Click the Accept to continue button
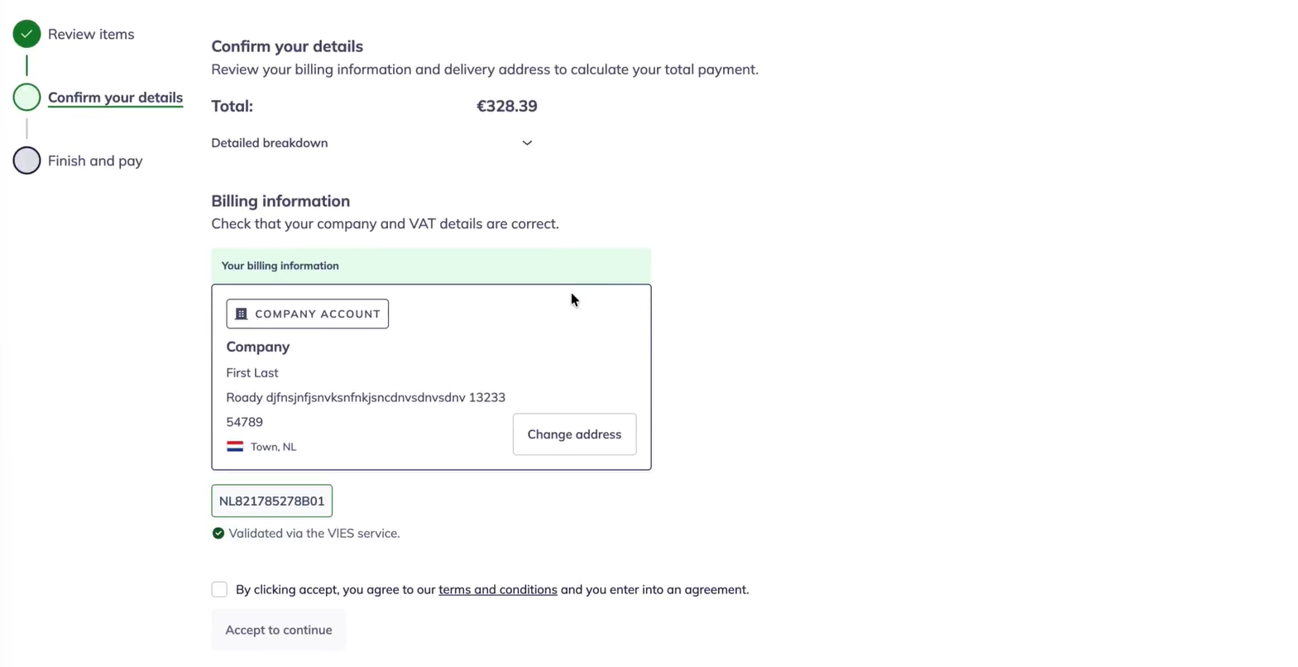 pyautogui.click(x=279, y=631)
